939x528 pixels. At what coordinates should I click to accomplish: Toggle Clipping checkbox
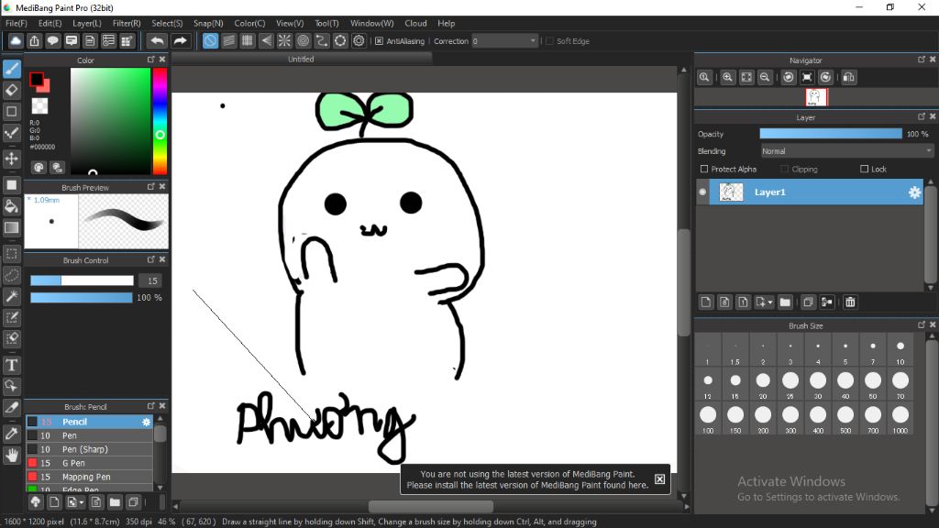pyautogui.click(x=785, y=169)
